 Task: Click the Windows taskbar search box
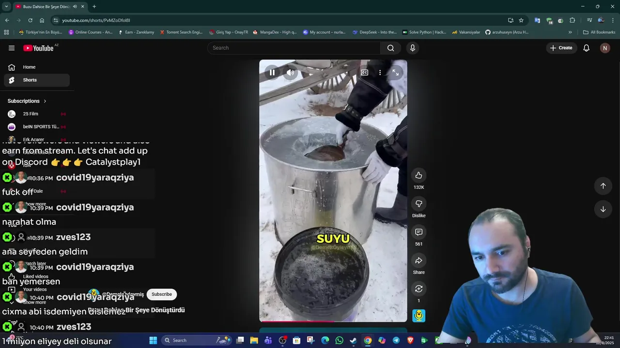(x=196, y=340)
